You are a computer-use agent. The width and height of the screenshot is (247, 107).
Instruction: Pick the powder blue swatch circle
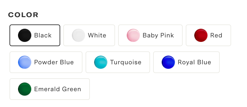pyautogui.click(x=25, y=62)
